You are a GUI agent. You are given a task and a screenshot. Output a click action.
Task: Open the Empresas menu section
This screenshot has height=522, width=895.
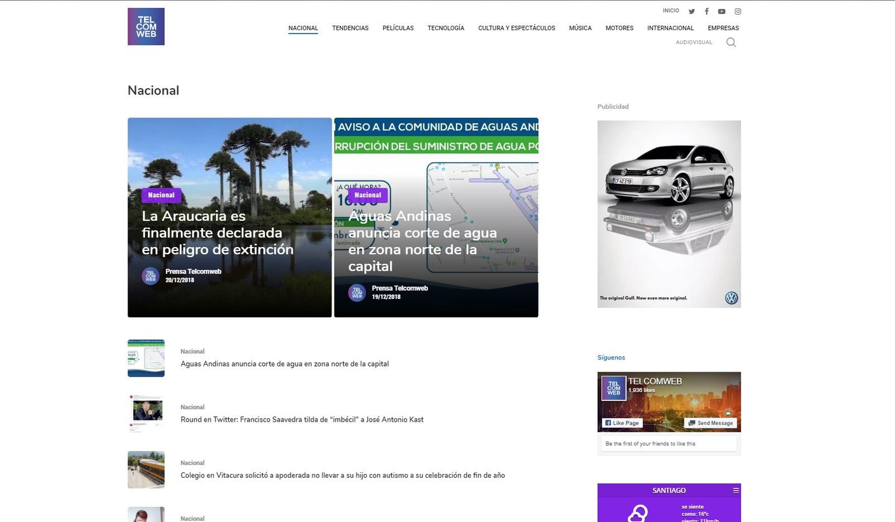point(723,28)
